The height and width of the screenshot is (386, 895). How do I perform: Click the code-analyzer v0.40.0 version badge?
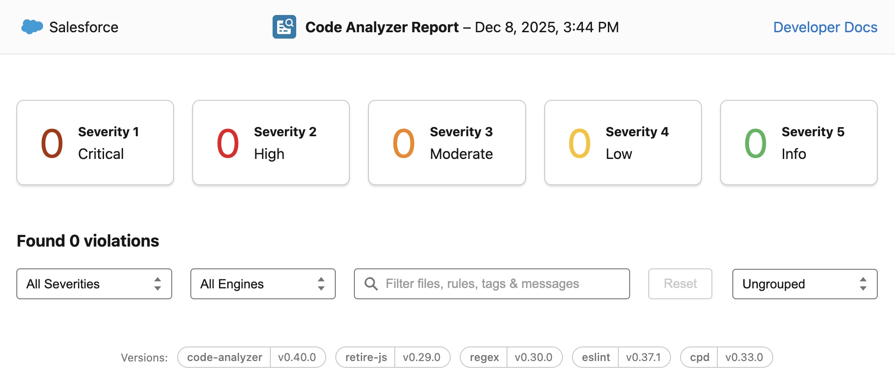[x=252, y=357]
